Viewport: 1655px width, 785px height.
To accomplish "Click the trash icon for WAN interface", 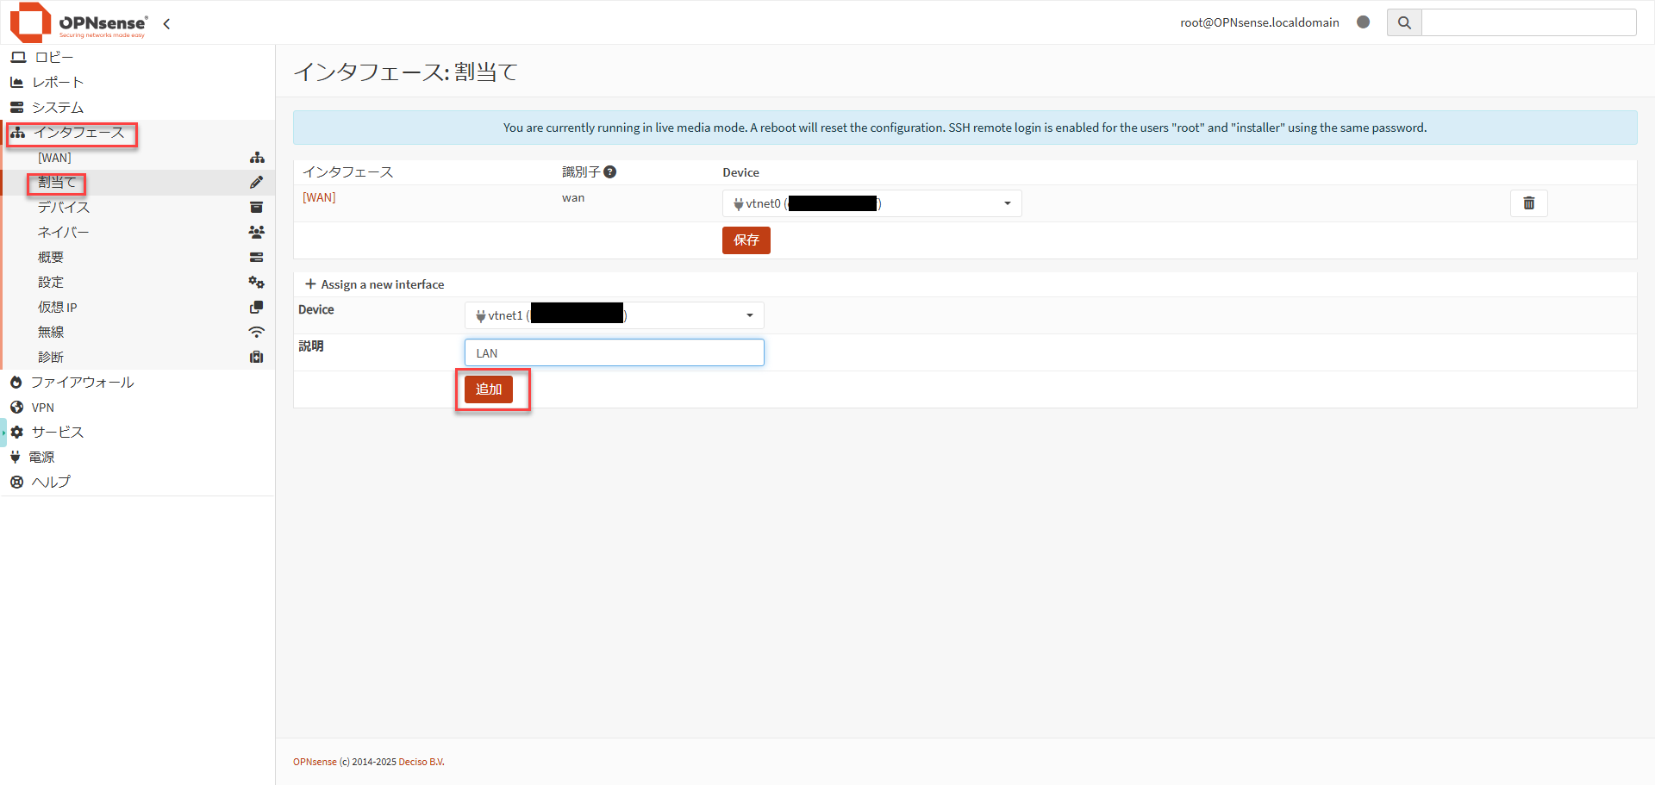I will pos(1528,203).
